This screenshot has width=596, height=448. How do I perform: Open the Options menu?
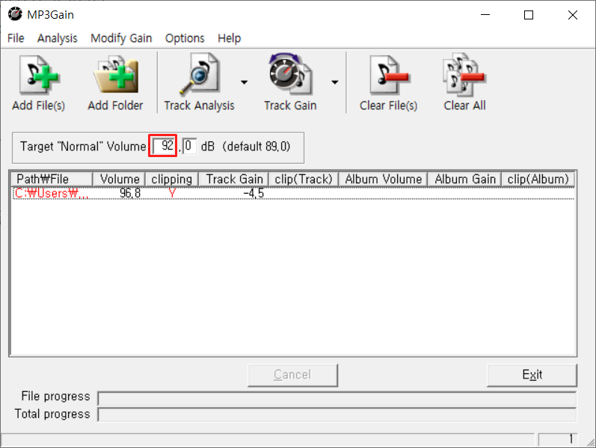(185, 38)
